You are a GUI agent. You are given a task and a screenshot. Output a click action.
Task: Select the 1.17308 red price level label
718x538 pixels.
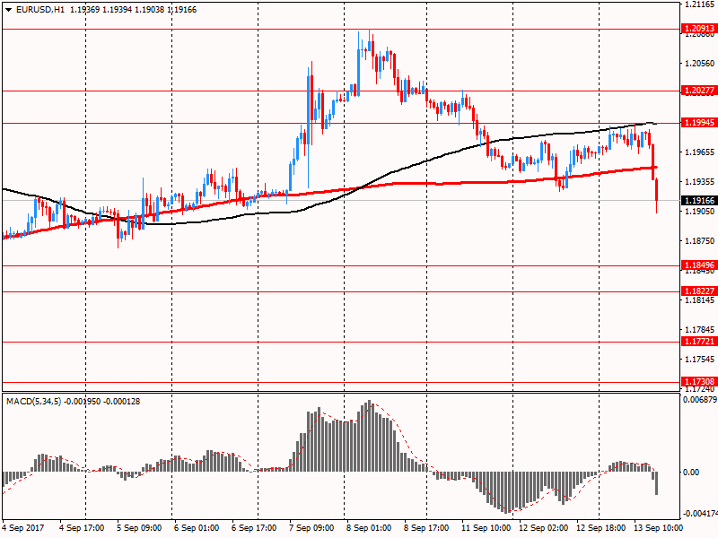(699, 382)
